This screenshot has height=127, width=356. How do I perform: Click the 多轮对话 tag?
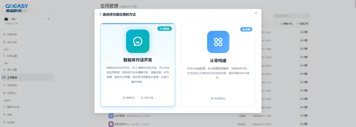[x=147, y=98]
